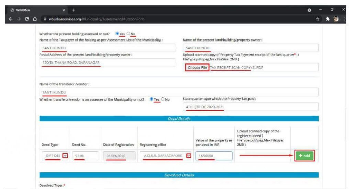Edit the property value in INR field
The height and width of the screenshot is (189, 352).
tap(214, 156)
